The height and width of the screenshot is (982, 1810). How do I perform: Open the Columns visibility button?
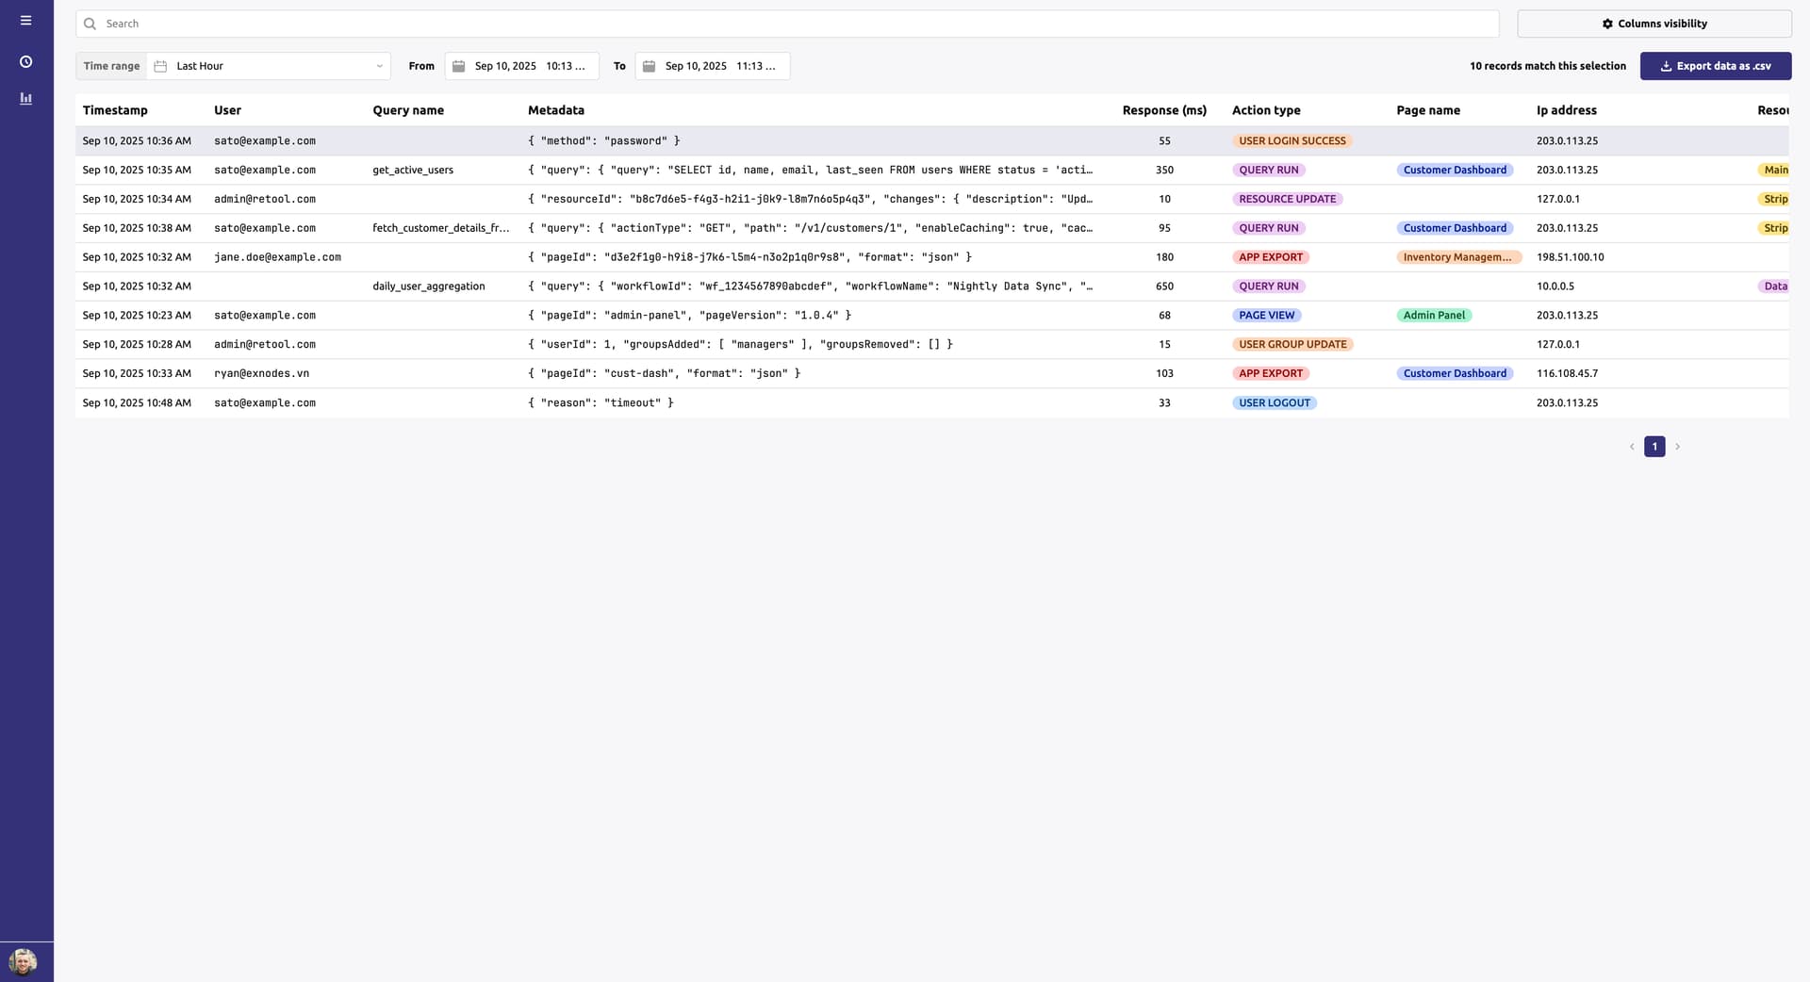coord(1654,24)
